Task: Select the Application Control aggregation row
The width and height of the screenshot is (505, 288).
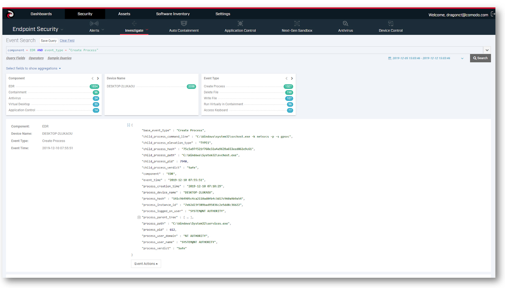Action: pyautogui.click(x=54, y=110)
